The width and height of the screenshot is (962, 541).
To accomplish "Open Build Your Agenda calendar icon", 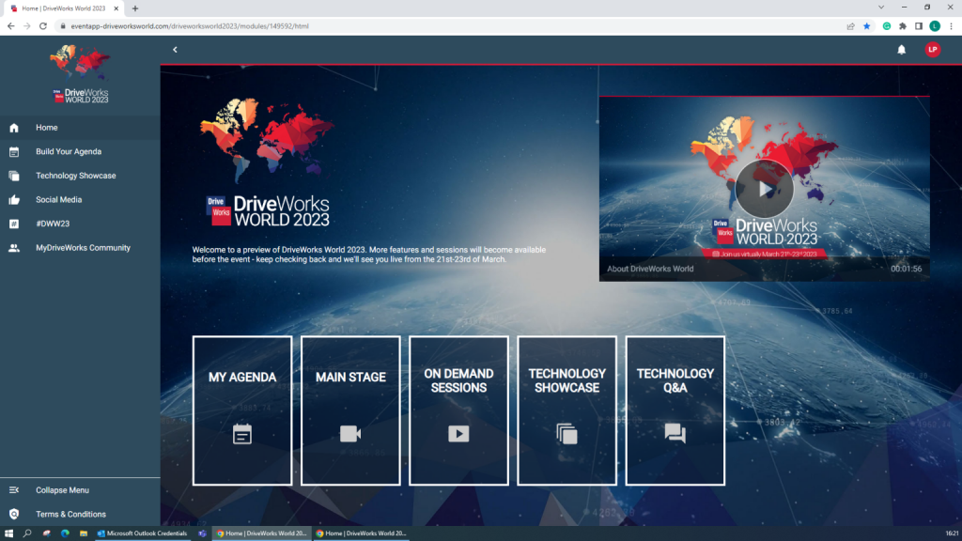I will [14, 151].
